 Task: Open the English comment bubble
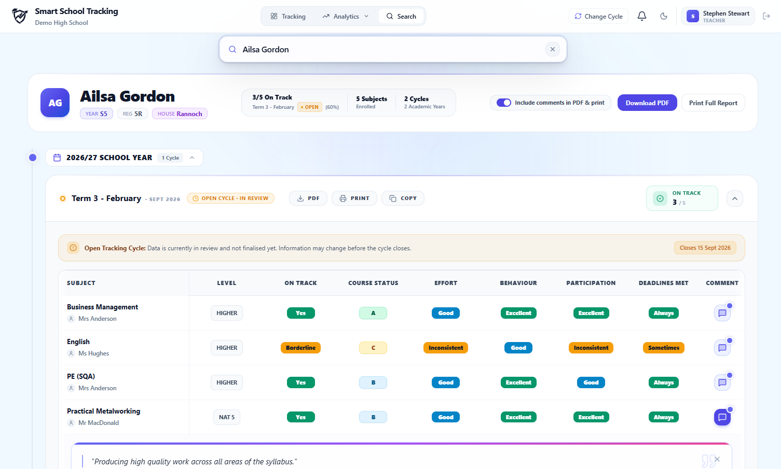(722, 348)
